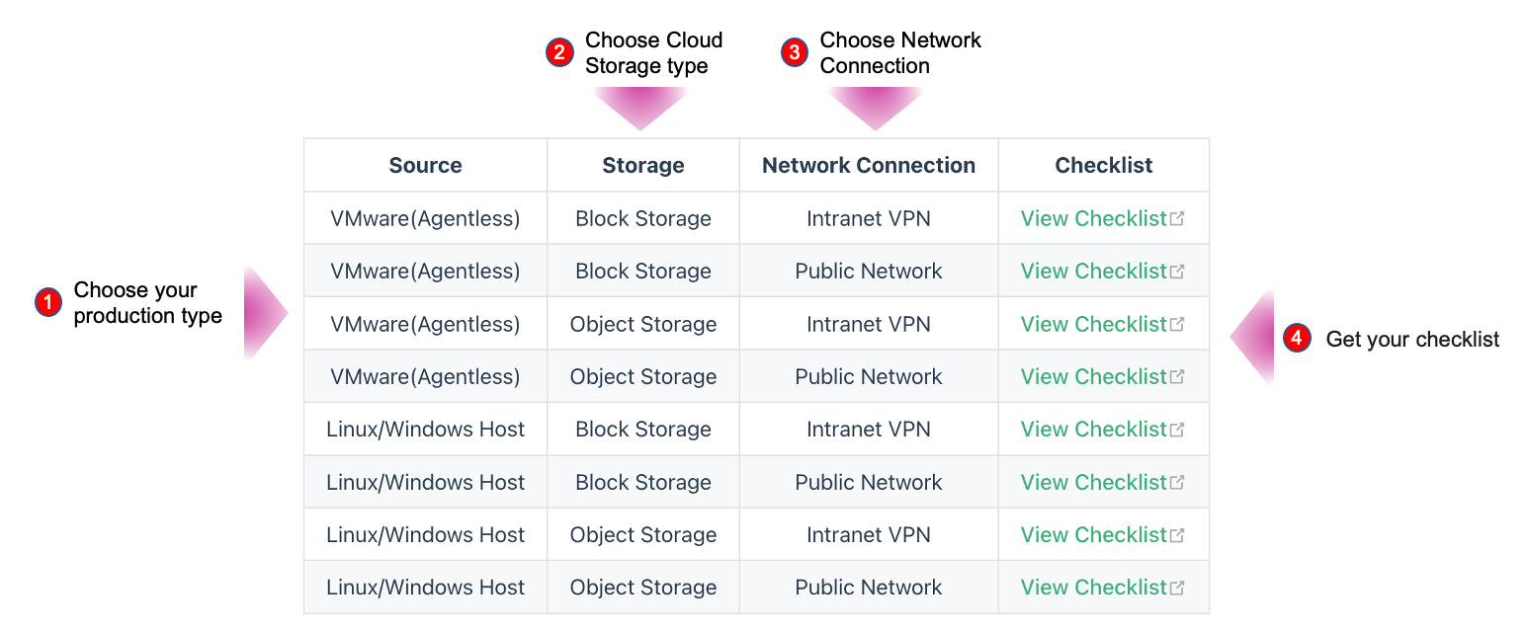The image size is (1526, 631).
Task: Click the pink arrow beside Choose your production type
Action: tap(266, 313)
